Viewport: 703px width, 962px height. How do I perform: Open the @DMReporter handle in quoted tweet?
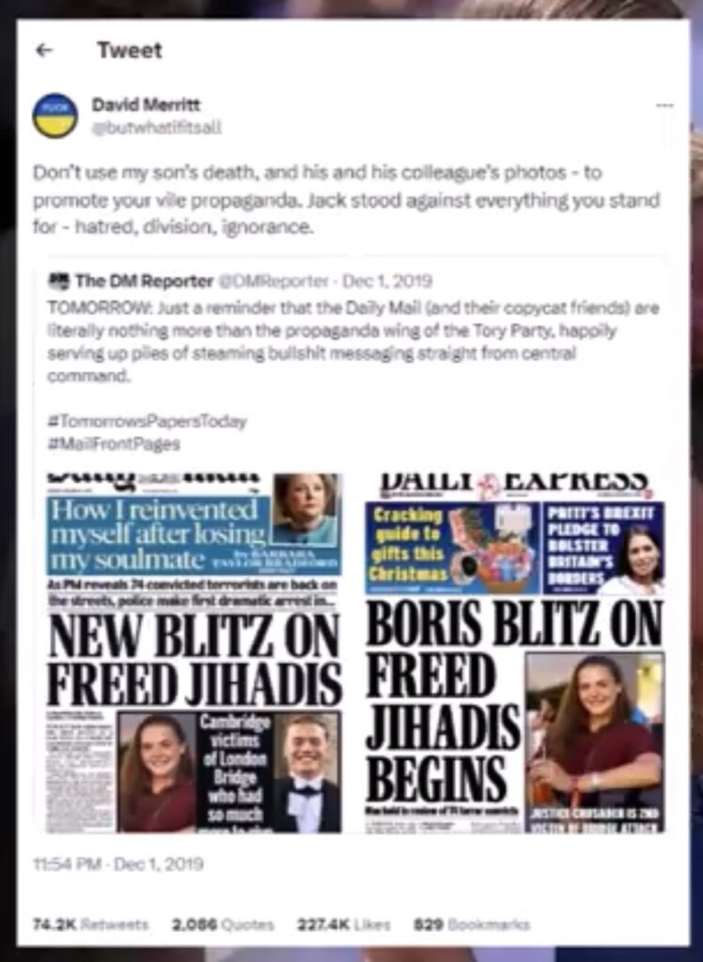(x=272, y=281)
